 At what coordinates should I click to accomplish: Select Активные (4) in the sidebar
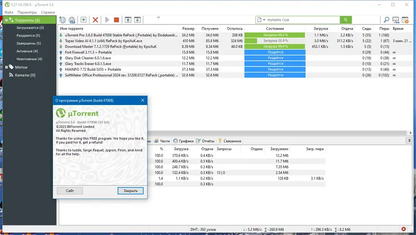tap(27, 51)
